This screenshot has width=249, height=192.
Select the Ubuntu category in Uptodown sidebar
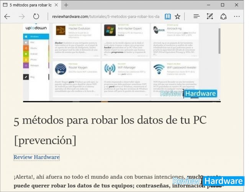[x=36, y=48]
